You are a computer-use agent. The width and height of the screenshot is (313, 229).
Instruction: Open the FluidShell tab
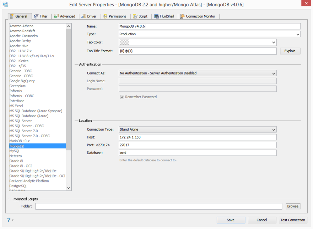coord(164,16)
